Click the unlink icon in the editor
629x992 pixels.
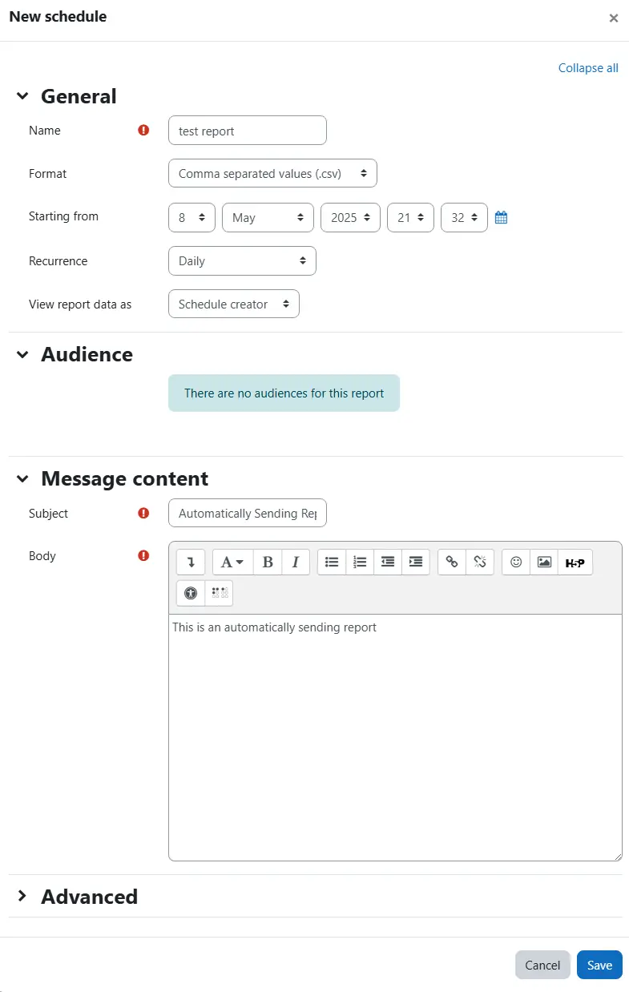pyautogui.click(x=479, y=563)
